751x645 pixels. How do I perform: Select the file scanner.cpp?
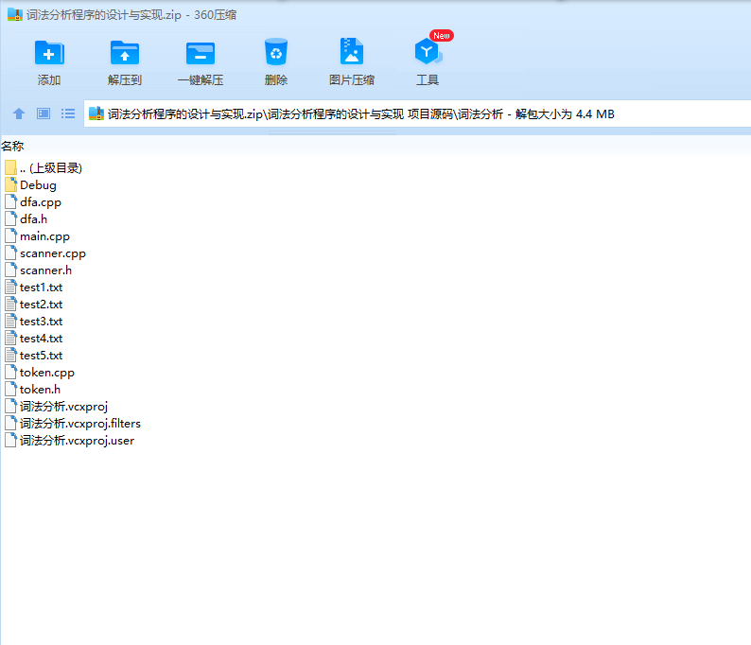(45, 253)
